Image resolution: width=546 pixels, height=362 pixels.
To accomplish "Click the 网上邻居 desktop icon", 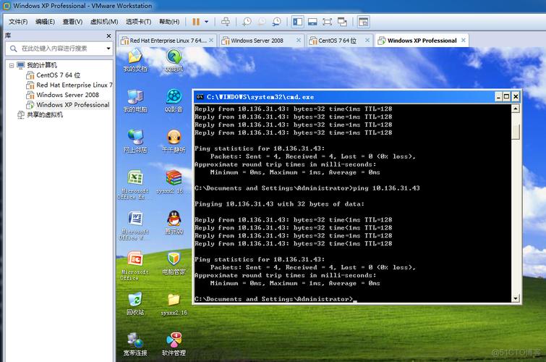I will pos(135,141).
